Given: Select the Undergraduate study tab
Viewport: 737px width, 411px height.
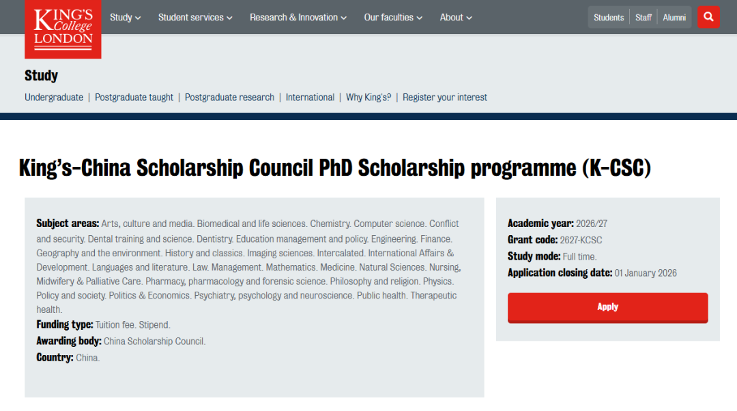Looking at the screenshot, I should coord(54,97).
